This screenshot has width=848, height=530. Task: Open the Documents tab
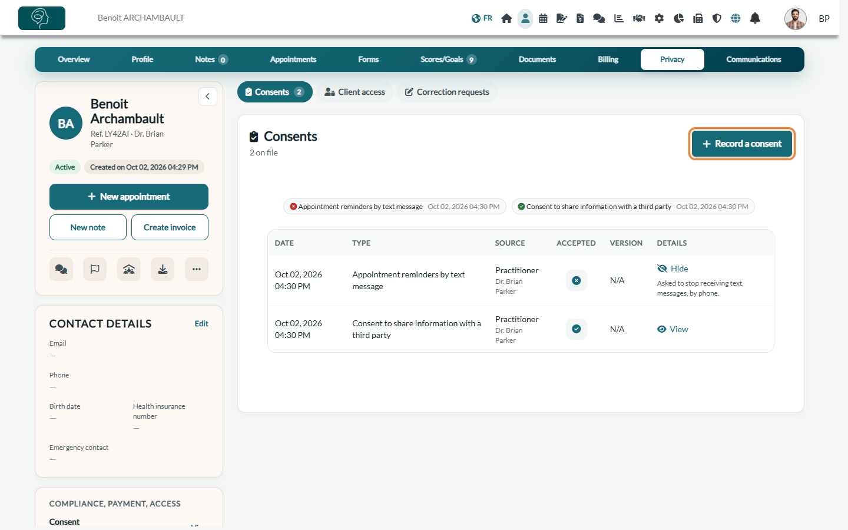[537, 59]
